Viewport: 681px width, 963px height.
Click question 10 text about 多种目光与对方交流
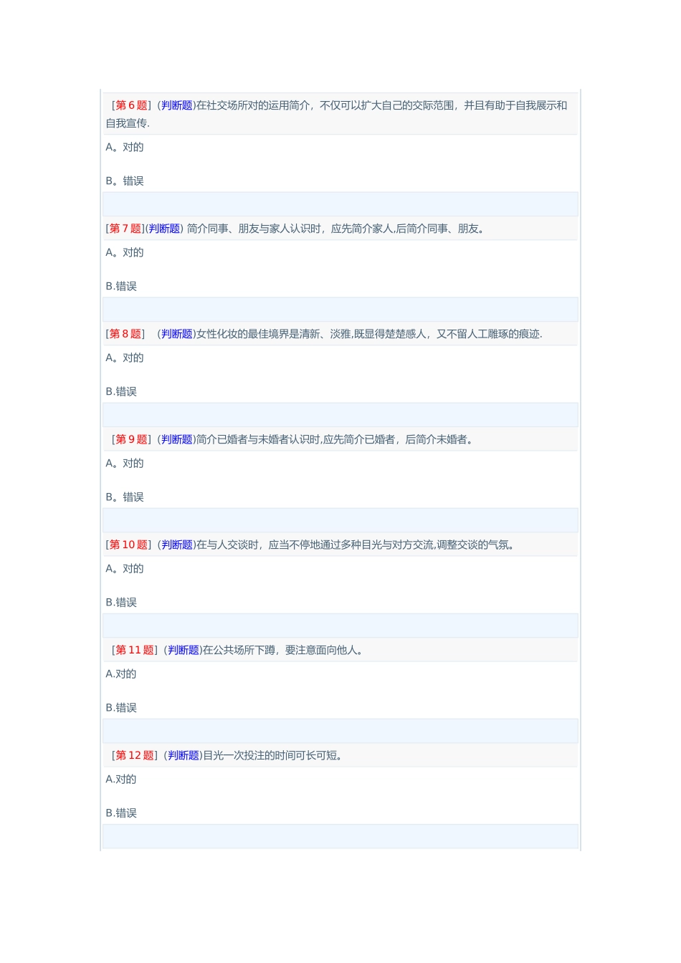pyautogui.click(x=357, y=545)
